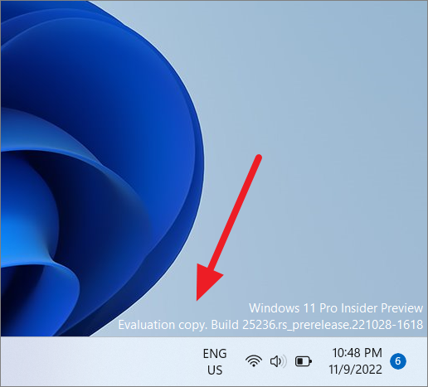
Task: Click "Windows 11 Pro Insider Preview" watermark
Action: pos(336,308)
